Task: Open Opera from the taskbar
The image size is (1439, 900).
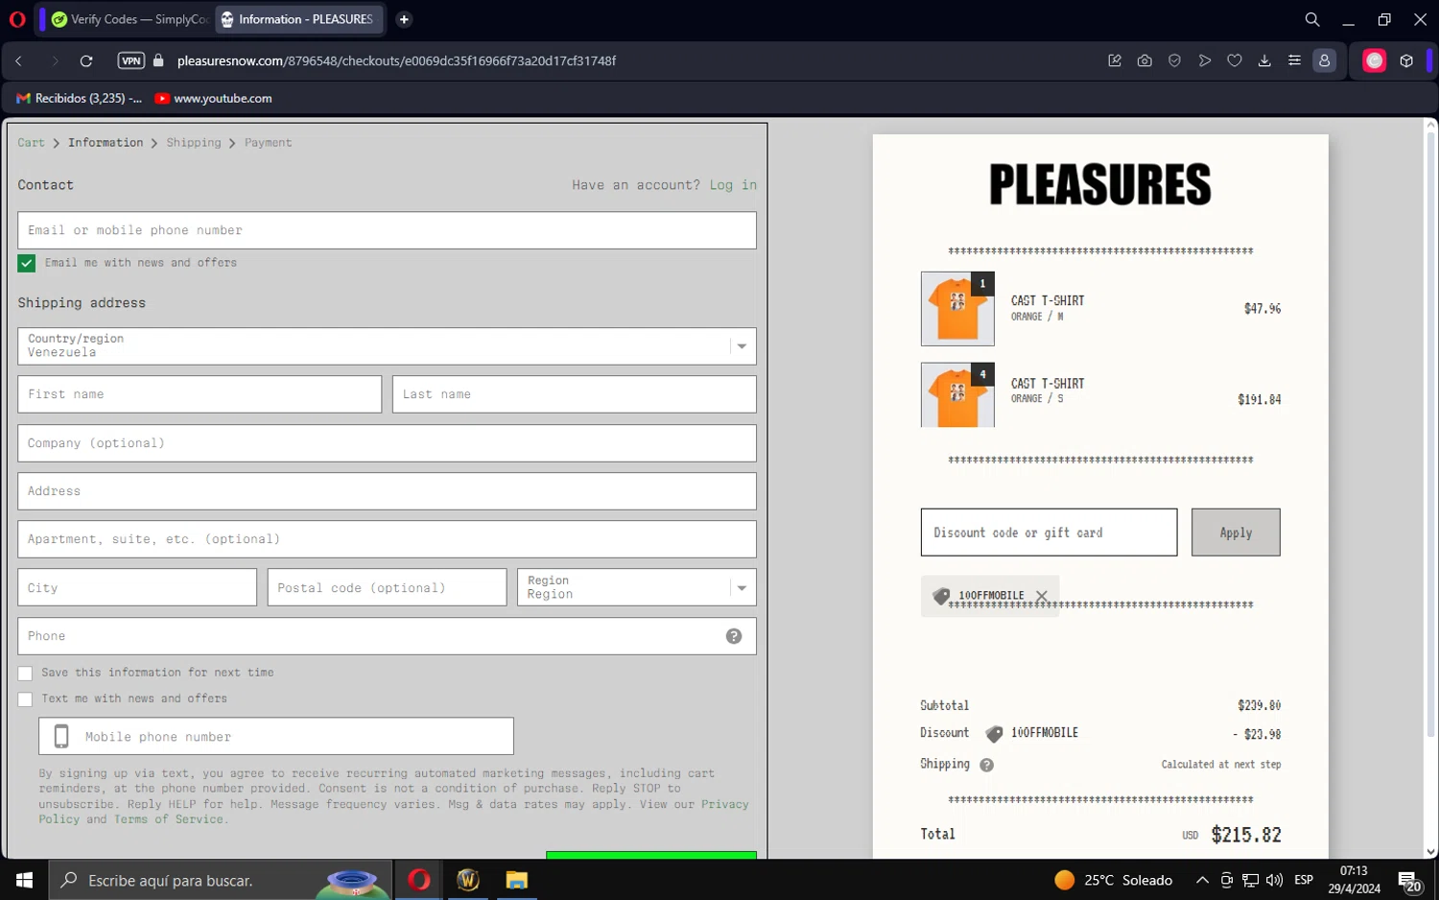Action: click(x=419, y=880)
